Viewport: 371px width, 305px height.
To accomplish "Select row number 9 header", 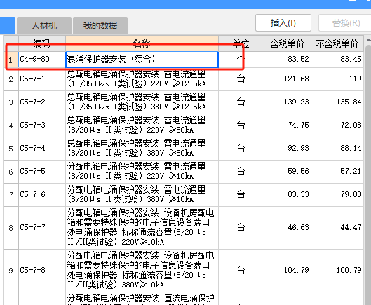I will [11, 271].
